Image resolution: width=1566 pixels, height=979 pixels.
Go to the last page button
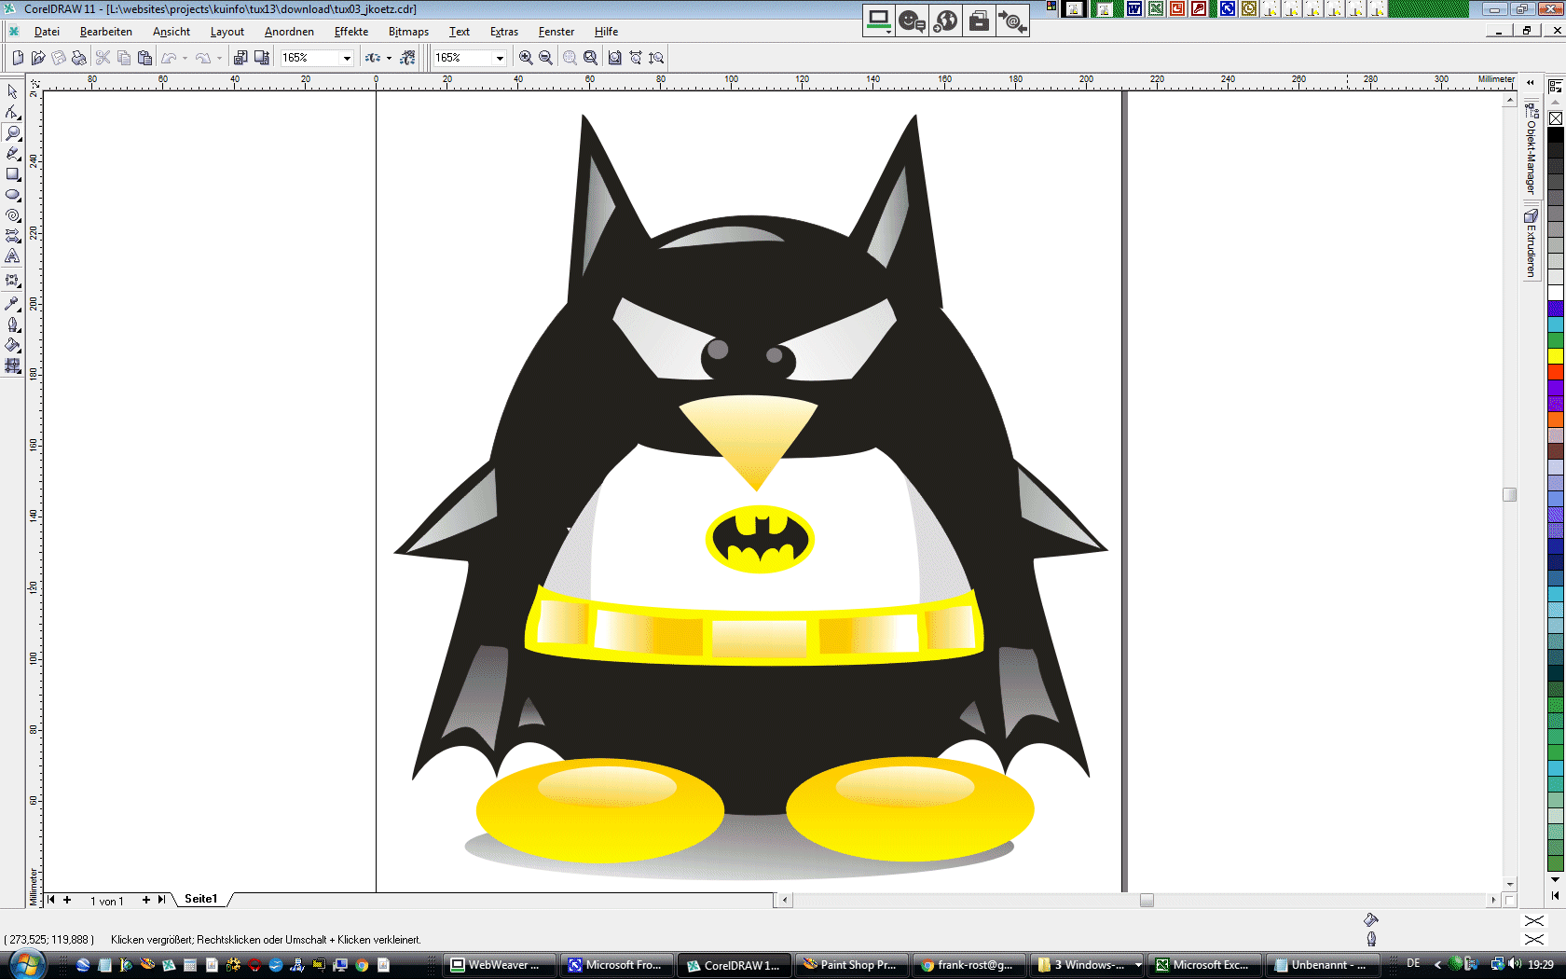[161, 900]
